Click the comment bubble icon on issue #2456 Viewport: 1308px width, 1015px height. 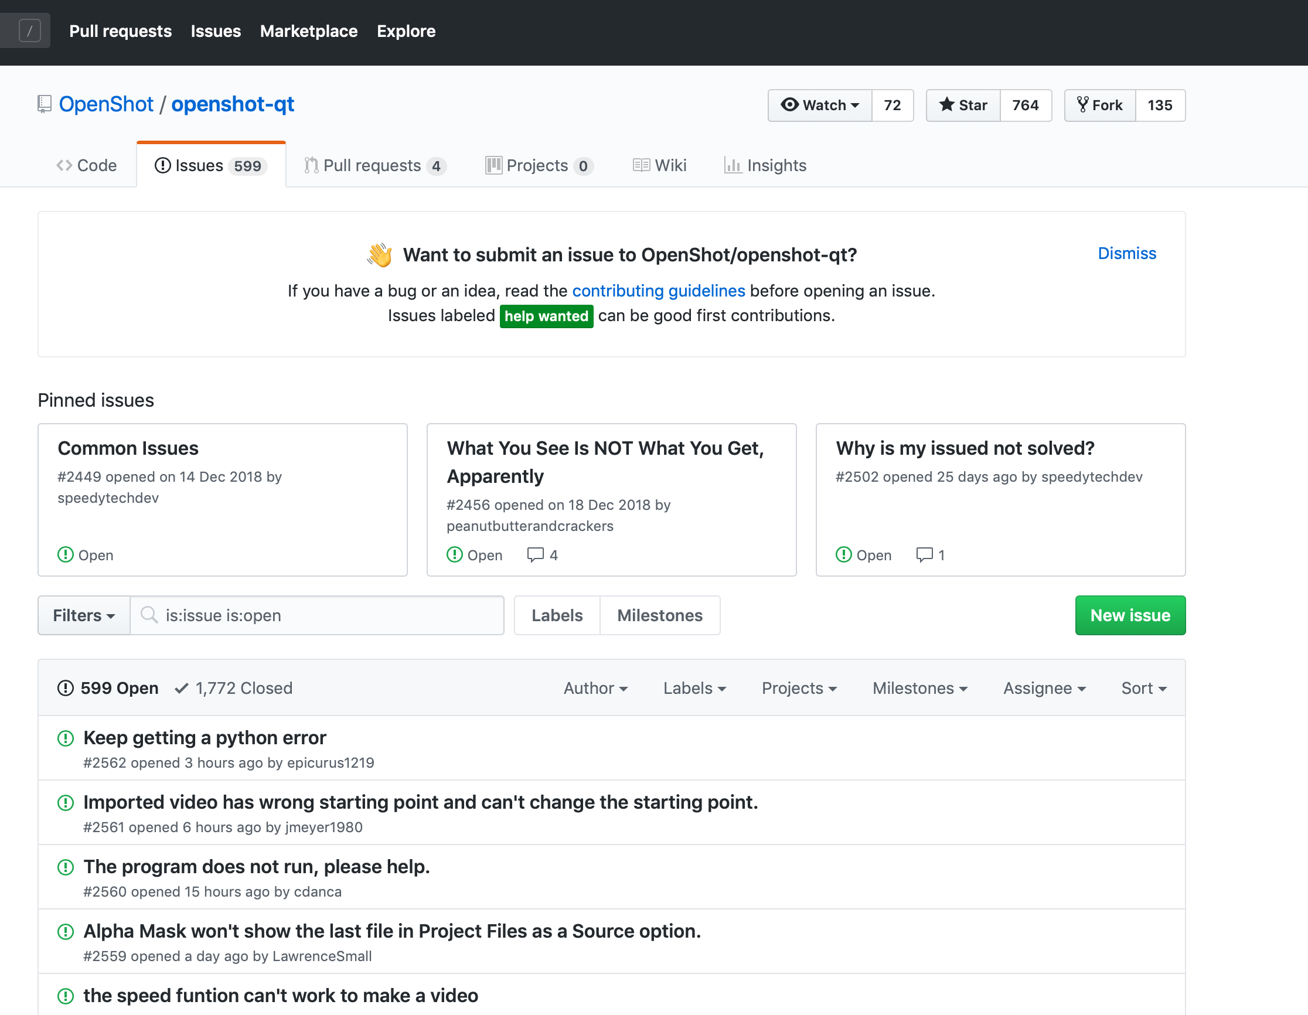[536, 554]
